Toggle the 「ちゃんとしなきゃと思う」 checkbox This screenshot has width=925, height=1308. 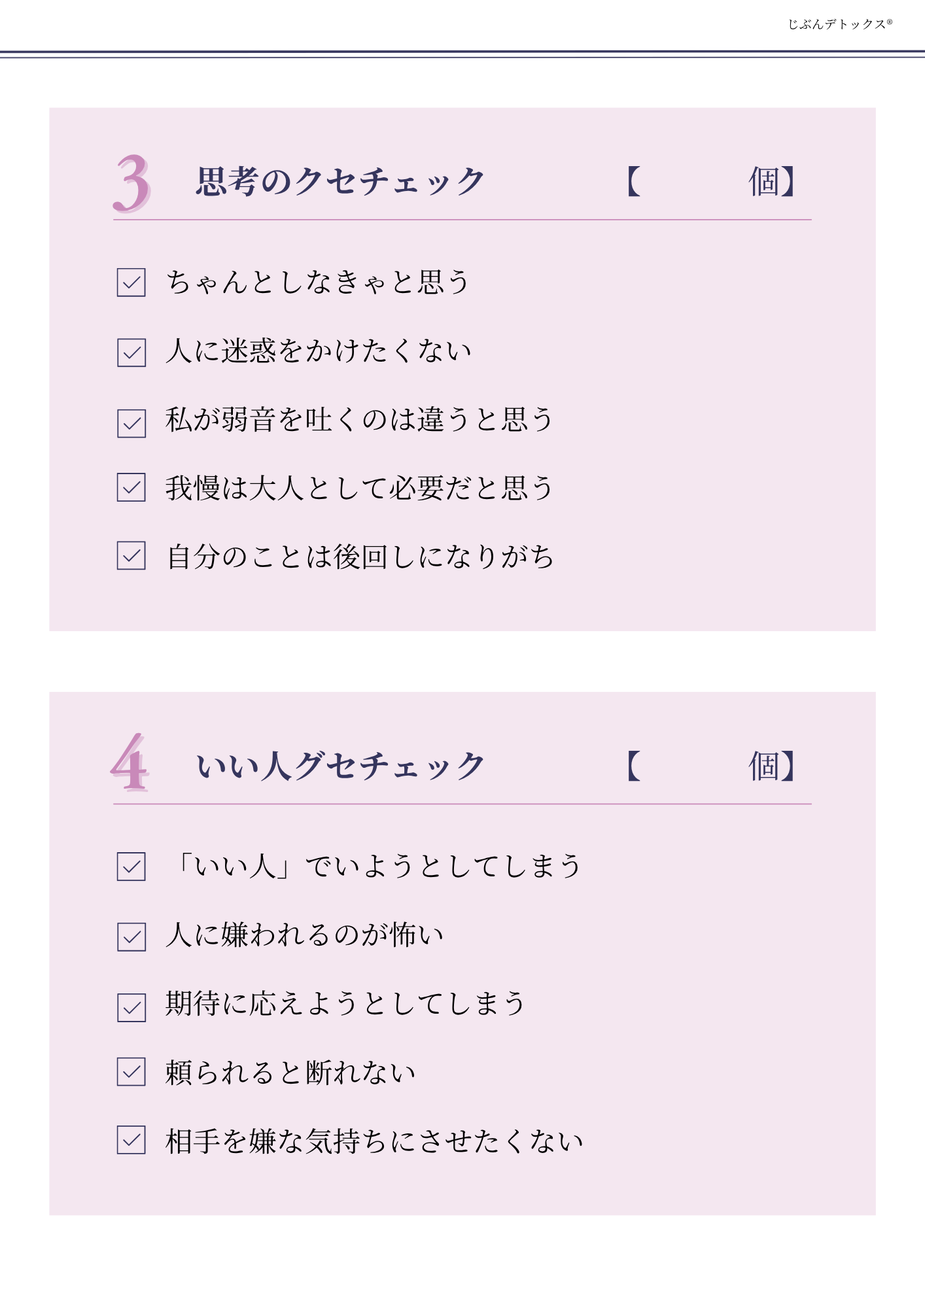tap(131, 283)
